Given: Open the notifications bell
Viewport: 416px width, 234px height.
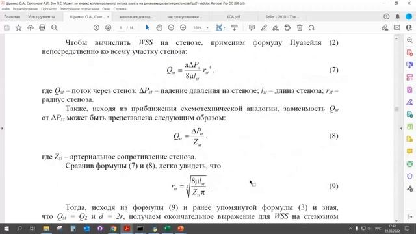Looking at the screenshot, I should (397, 16).
